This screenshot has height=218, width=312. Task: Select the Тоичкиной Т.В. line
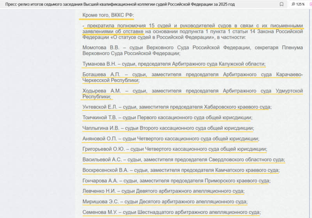pos(167,117)
